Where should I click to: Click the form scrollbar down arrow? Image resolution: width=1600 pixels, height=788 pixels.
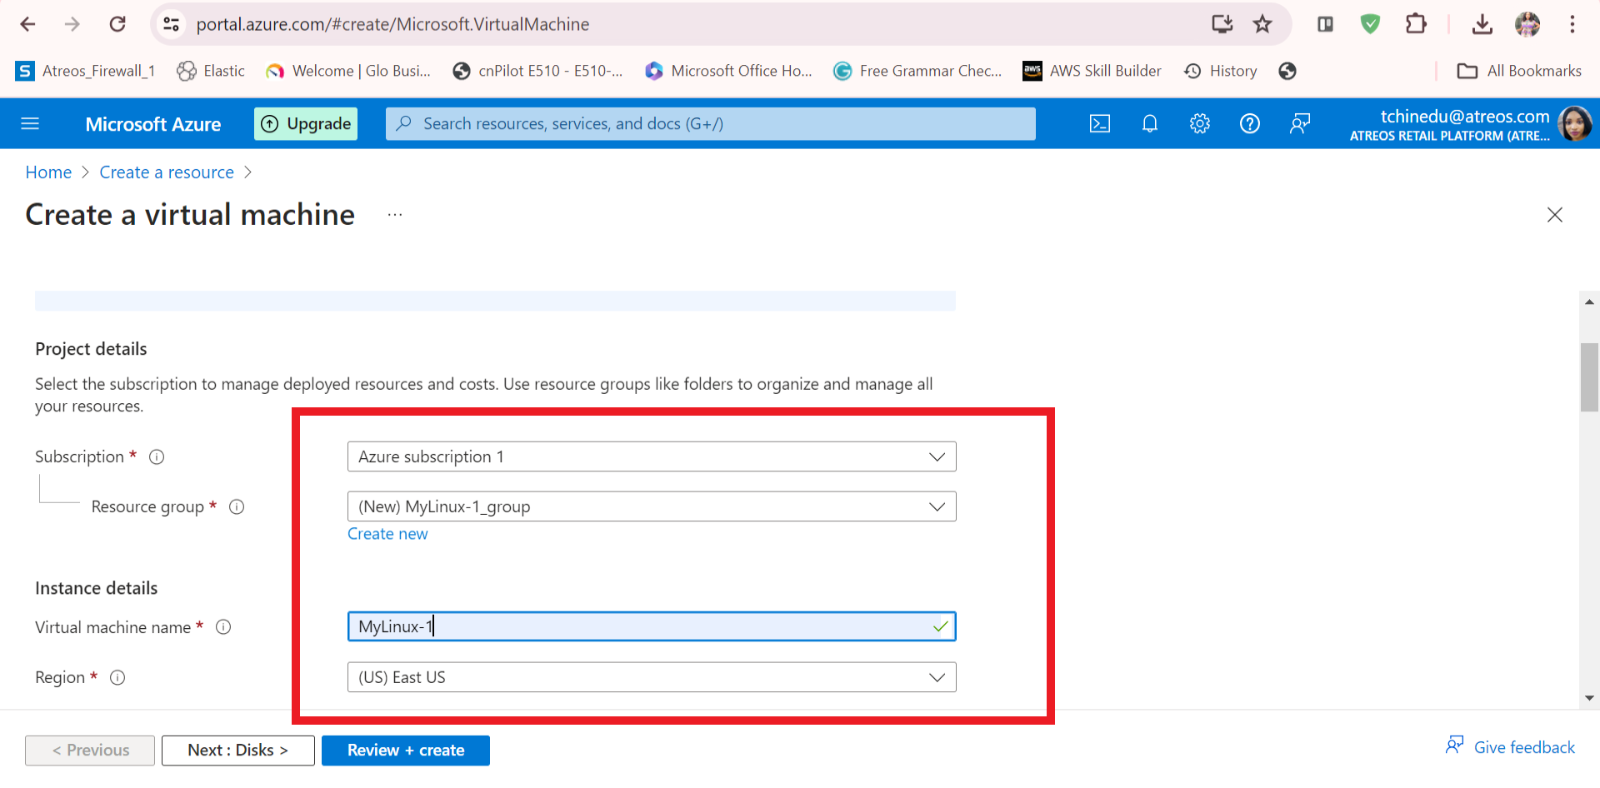pyautogui.click(x=1589, y=698)
